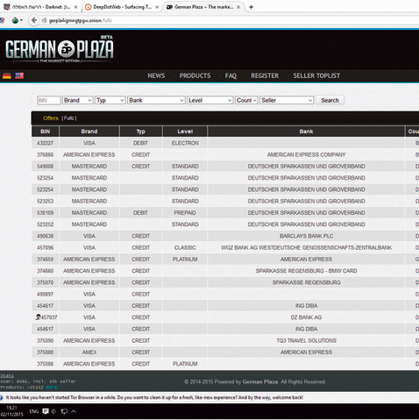The width and height of the screenshot is (419, 420).
Task: Click into the BIN input field
Action: pyautogui.click(x=49, y=100)
